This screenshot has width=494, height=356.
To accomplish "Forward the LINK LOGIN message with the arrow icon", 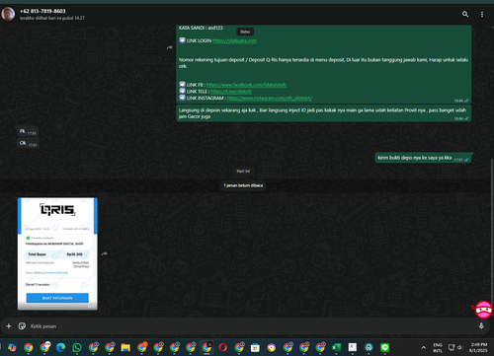I will 170,47.
